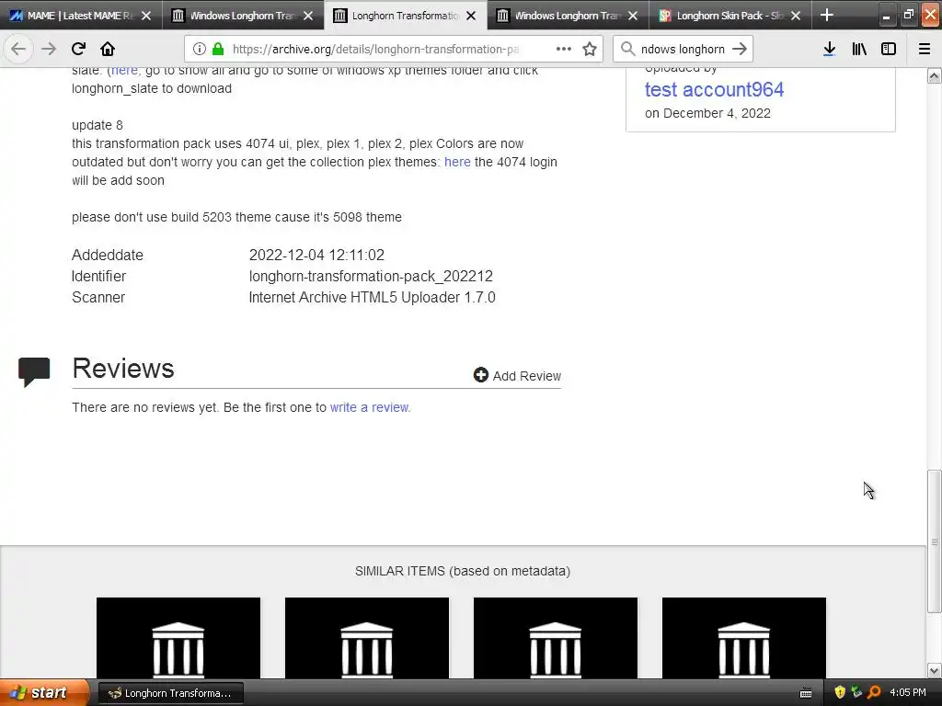942x706 pixels.
Task: Click the green secure connection padlock
Action: (218, 49)
